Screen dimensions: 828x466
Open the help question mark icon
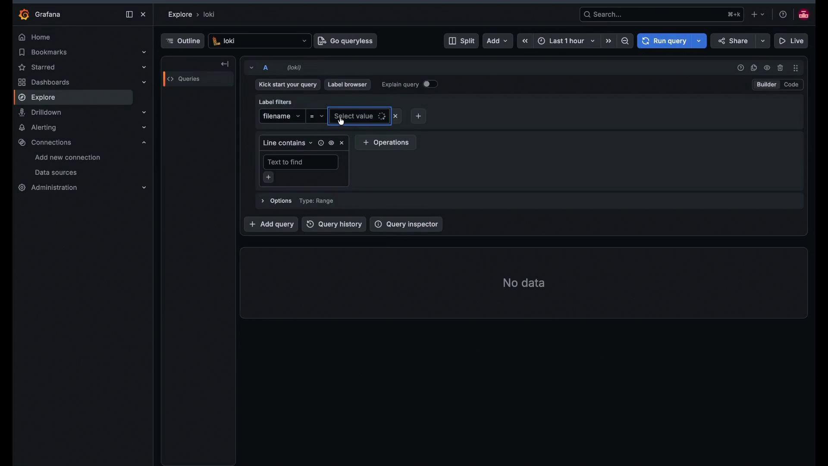click(783, 15)
